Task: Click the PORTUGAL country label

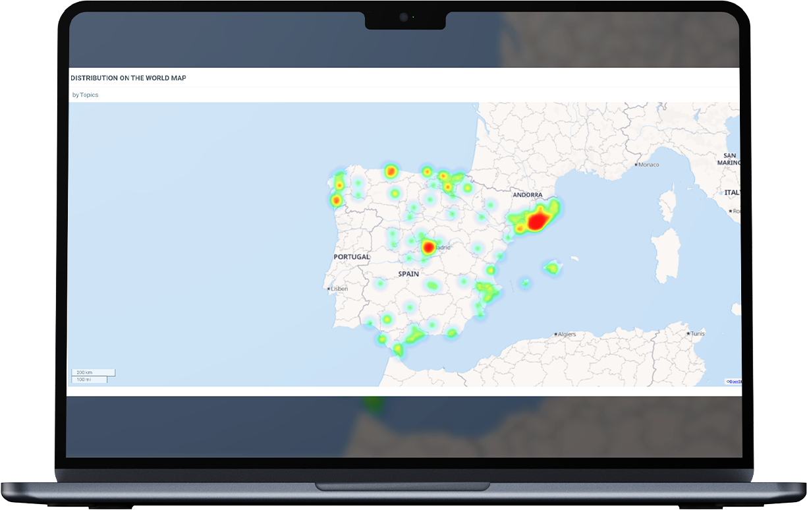Action: tap(352, 257)
